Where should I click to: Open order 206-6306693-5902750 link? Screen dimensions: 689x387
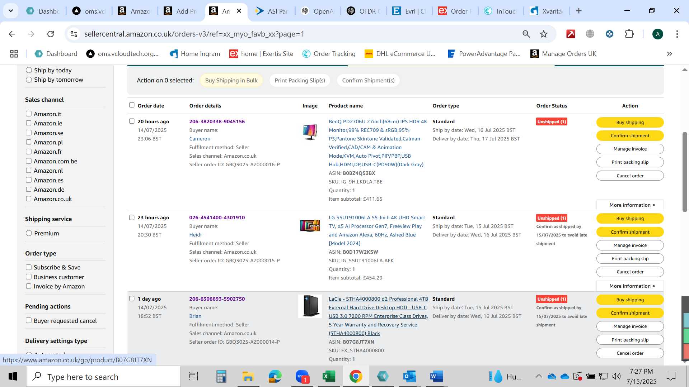pos(217,299)
